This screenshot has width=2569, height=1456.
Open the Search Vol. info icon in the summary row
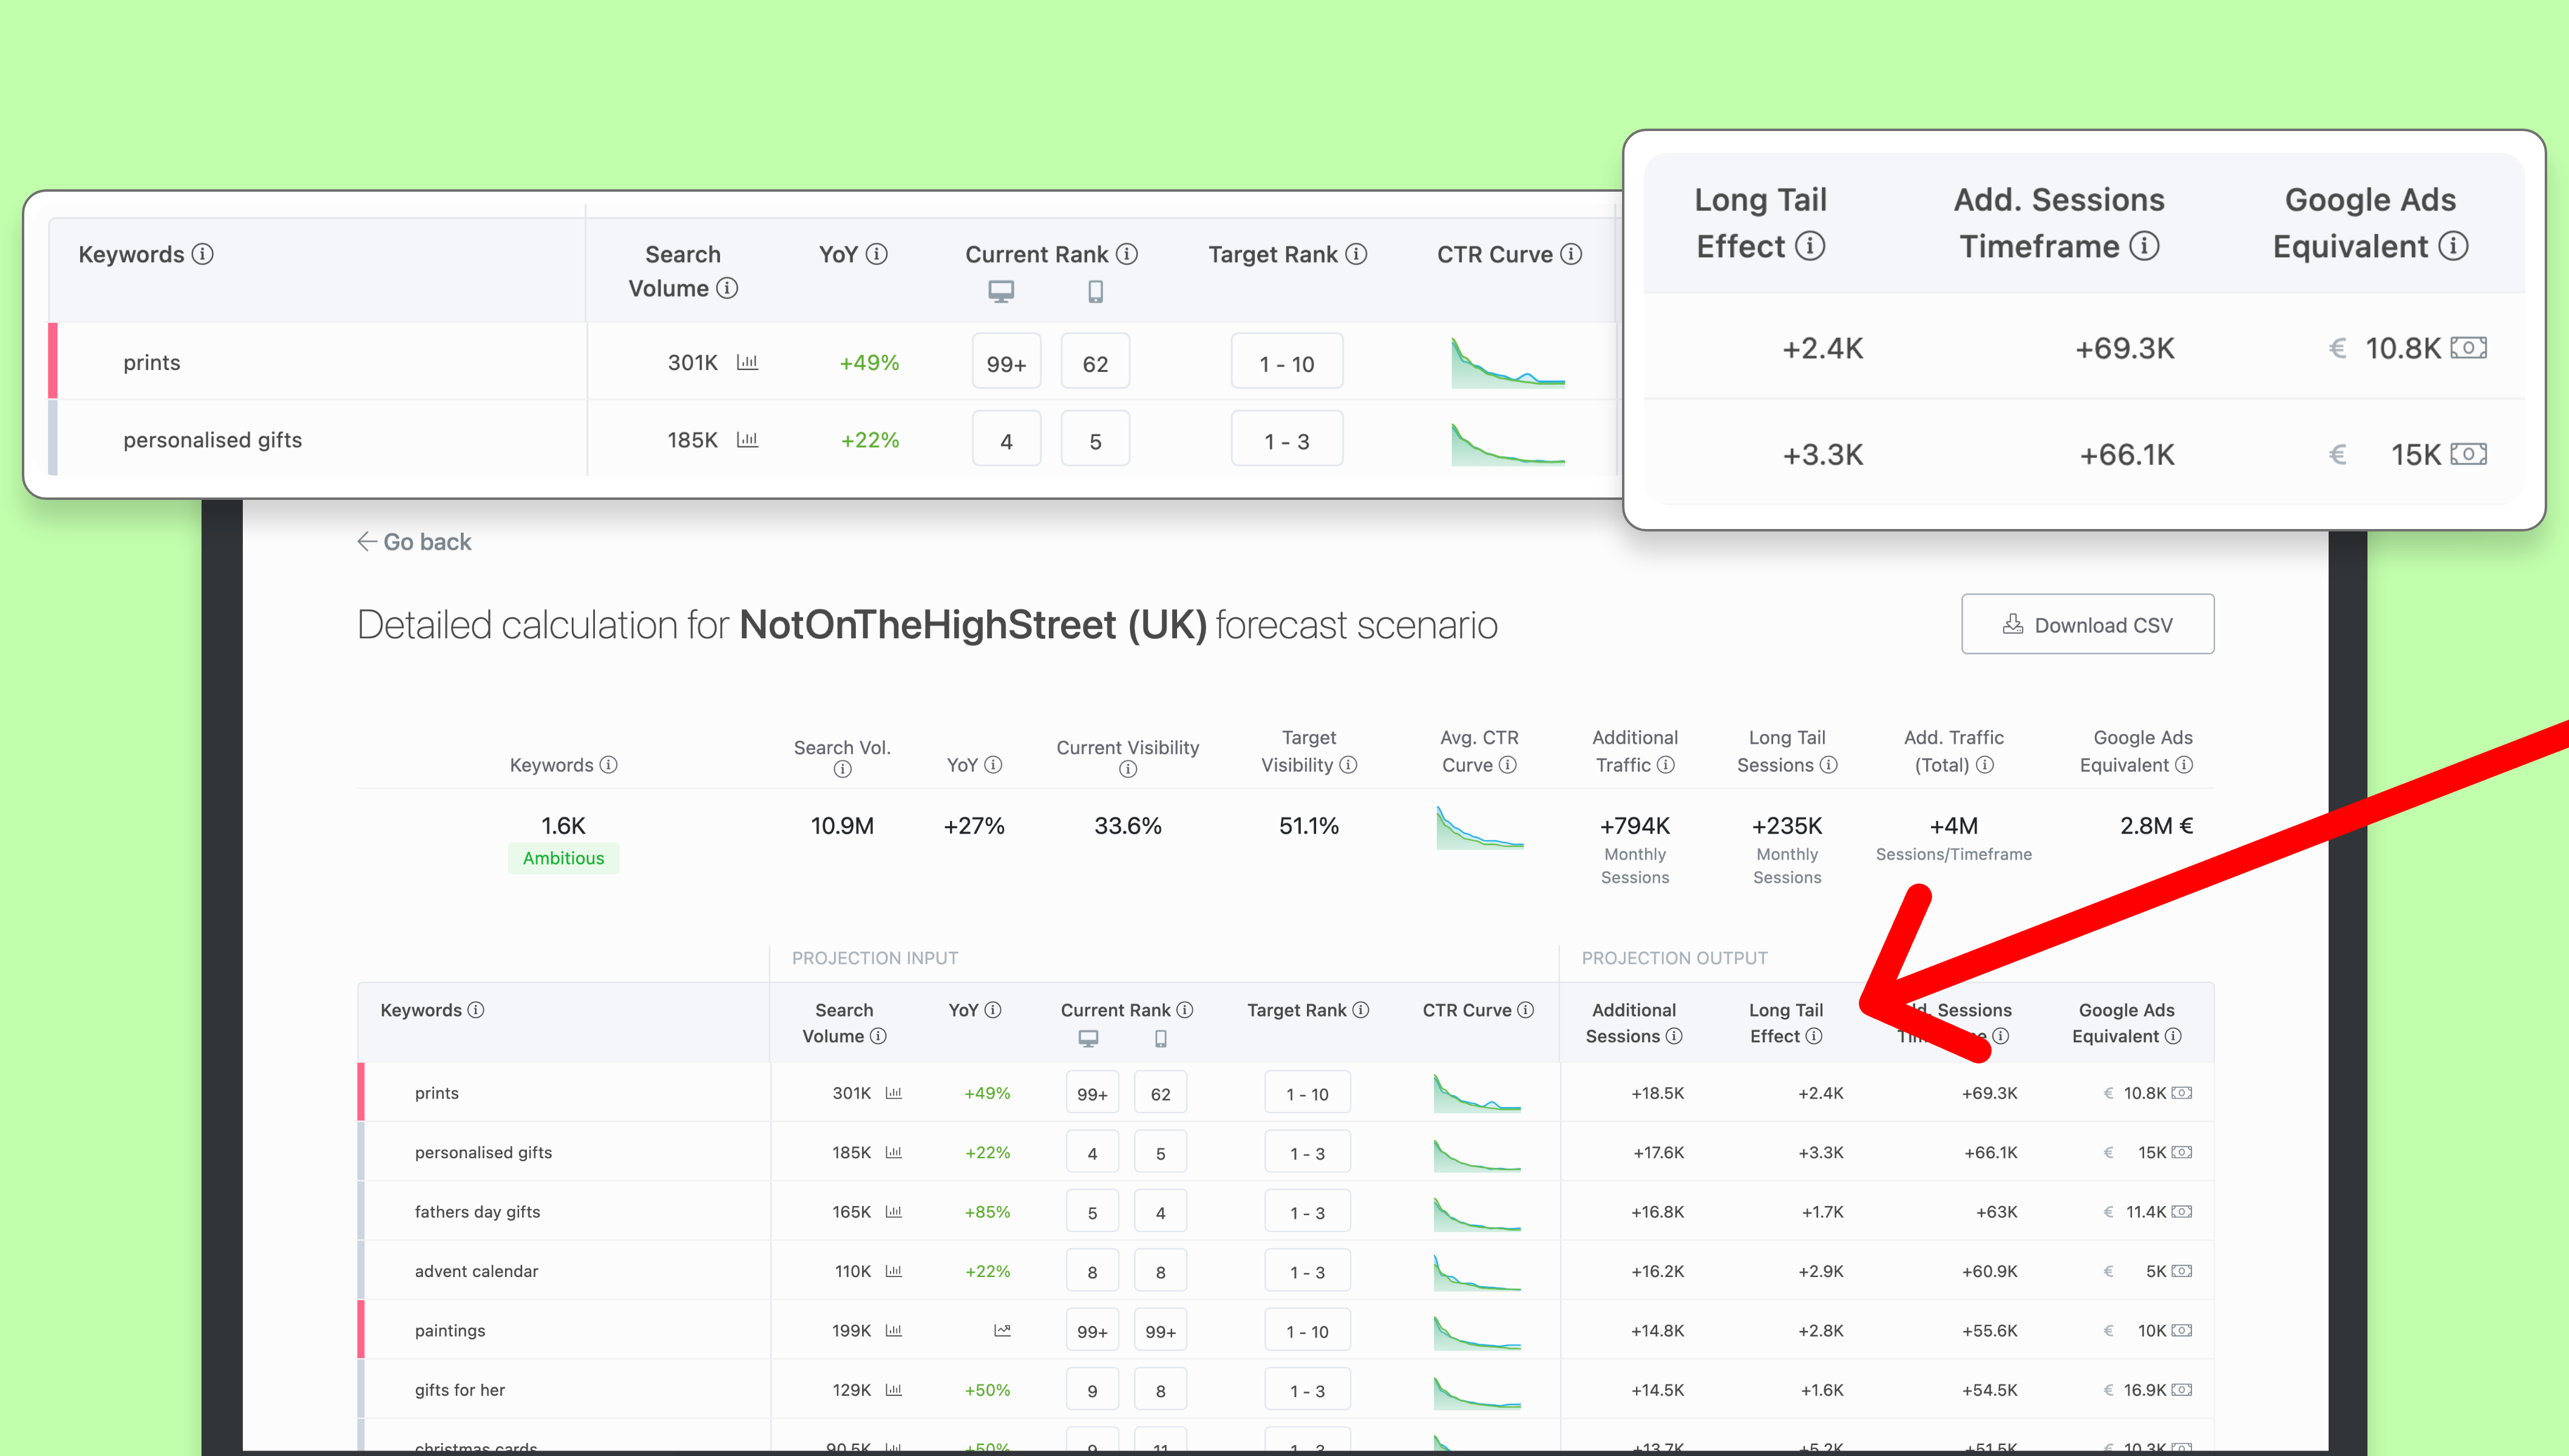(843, 769)
